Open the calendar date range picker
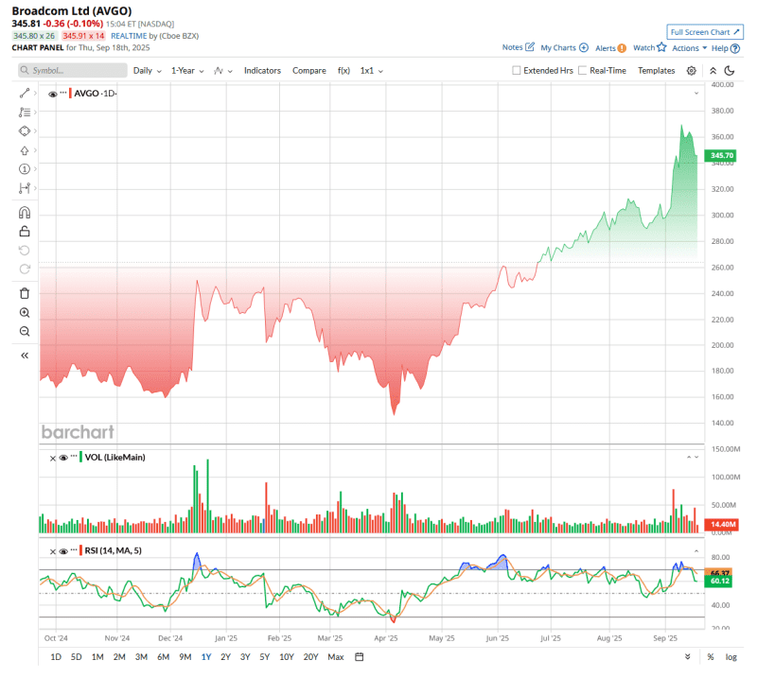The height and width of the screenshot is (678, 757). point(360,656)
